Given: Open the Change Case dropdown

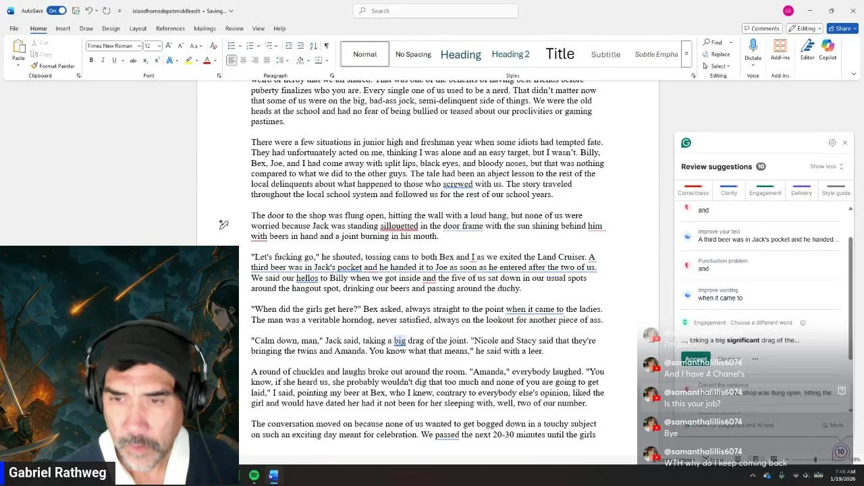Looking at the screenshot, I should point(195,46).
